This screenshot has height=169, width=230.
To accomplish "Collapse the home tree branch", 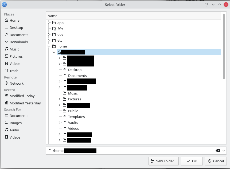I will (49, 46).
